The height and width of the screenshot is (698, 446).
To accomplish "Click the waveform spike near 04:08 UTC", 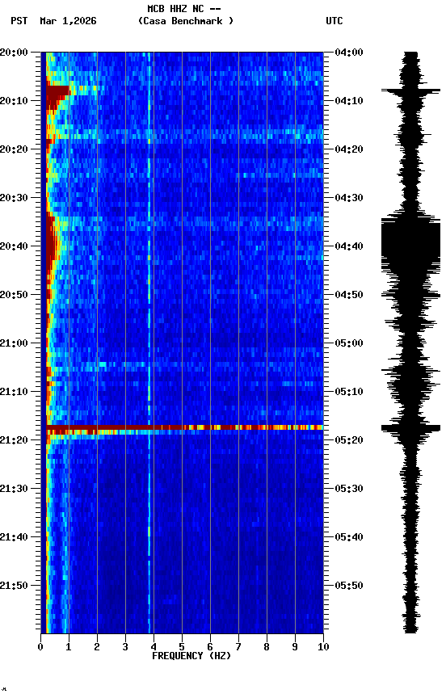I will point(410,90).
